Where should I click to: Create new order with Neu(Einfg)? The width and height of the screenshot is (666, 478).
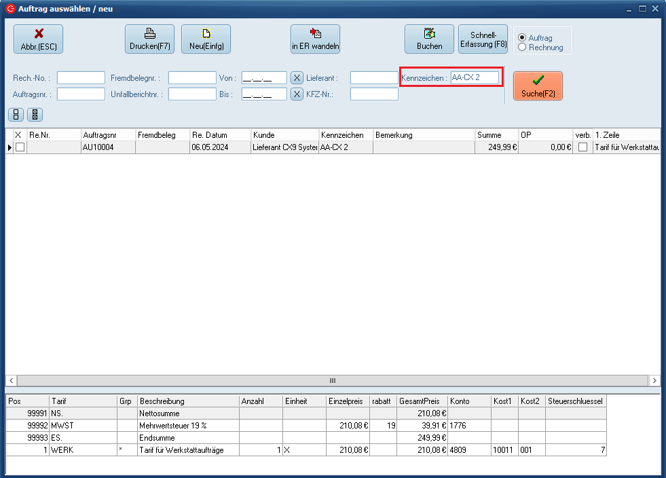(x=206, y=39)
